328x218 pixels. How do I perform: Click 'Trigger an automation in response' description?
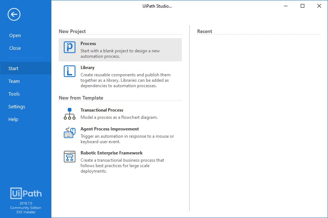click(127, 139)
